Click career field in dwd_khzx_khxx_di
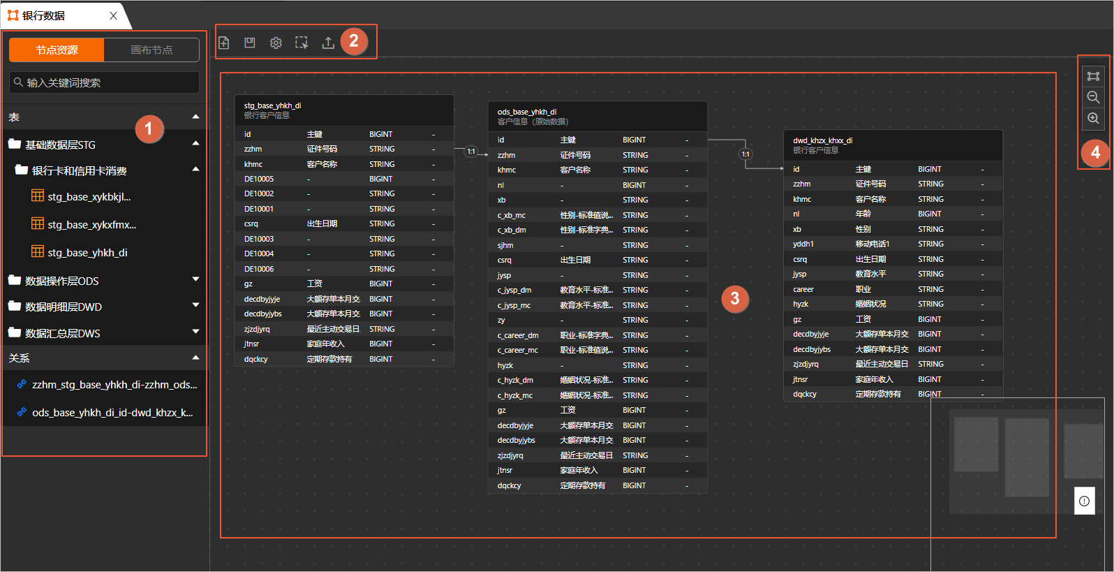 893,289
